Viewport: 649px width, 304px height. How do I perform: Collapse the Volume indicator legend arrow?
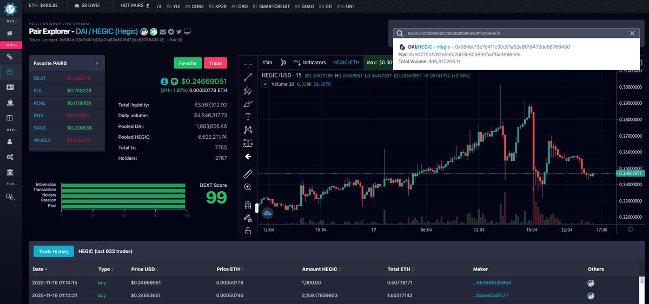coord(264,84)
